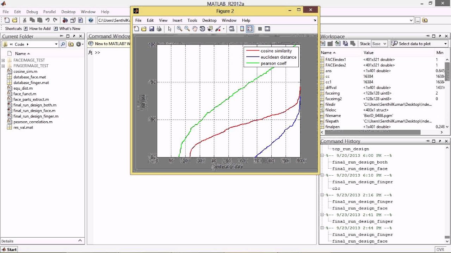451x253 pixels.
Task: Open the File menu of Figure 2
Action: [138, 20]
